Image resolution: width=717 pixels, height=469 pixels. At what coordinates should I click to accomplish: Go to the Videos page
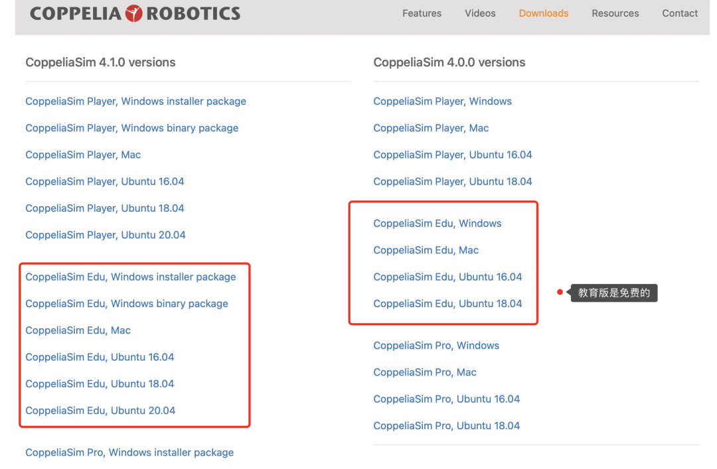[480, 13]
